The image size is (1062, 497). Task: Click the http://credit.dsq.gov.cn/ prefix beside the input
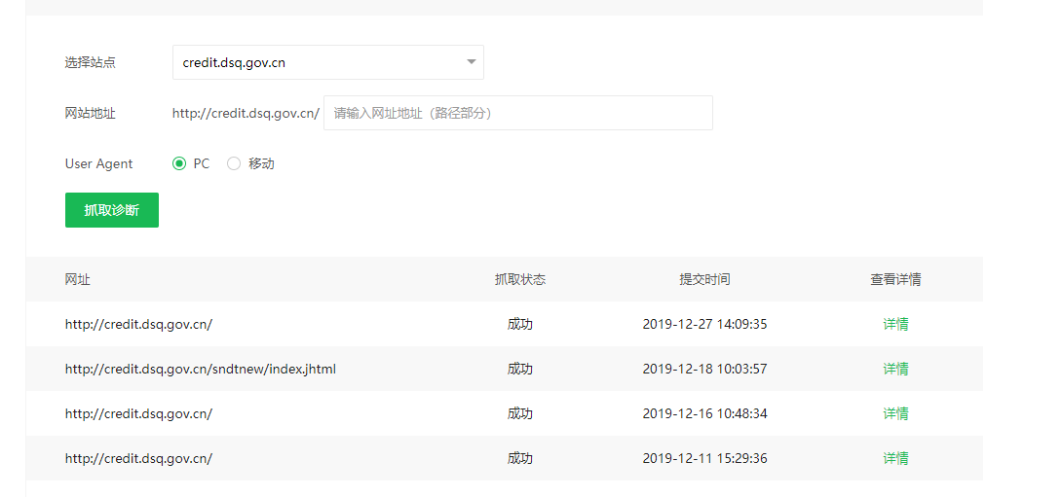pos(246,113)
